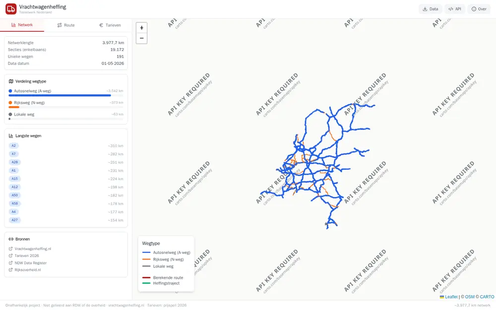Click the info circle icon beside Over
The width and height of the screenshot is (496, 310).
[x=474, y=9]
